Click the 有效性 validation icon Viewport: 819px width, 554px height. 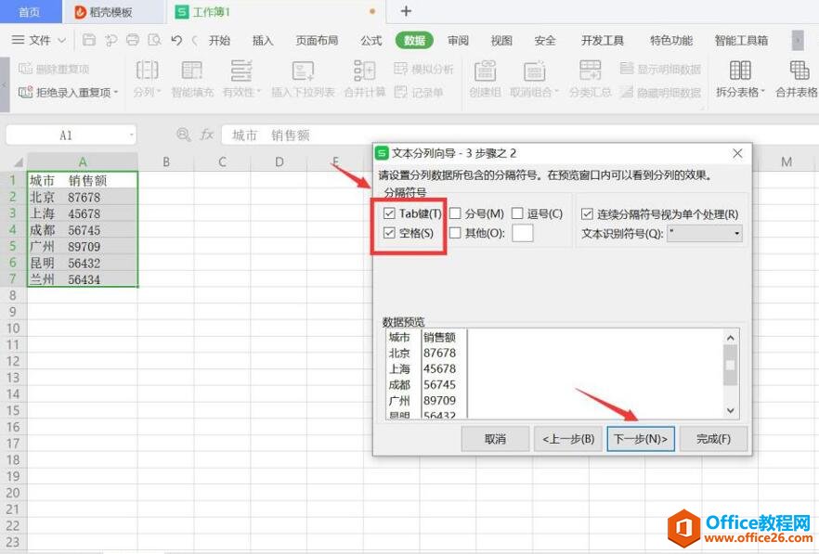241,70
